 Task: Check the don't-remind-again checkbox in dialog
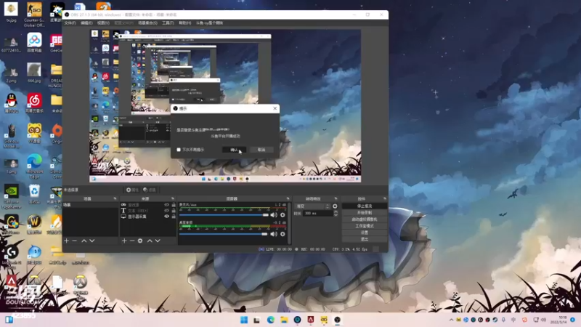[179, 150]
